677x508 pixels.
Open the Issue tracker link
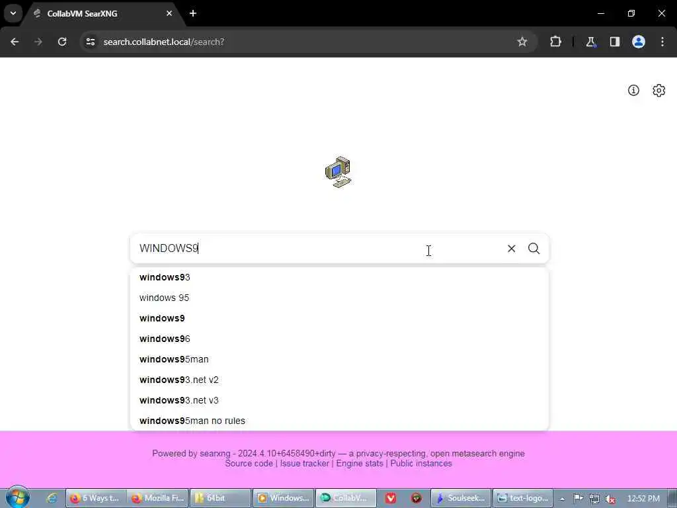pos(304,464)
